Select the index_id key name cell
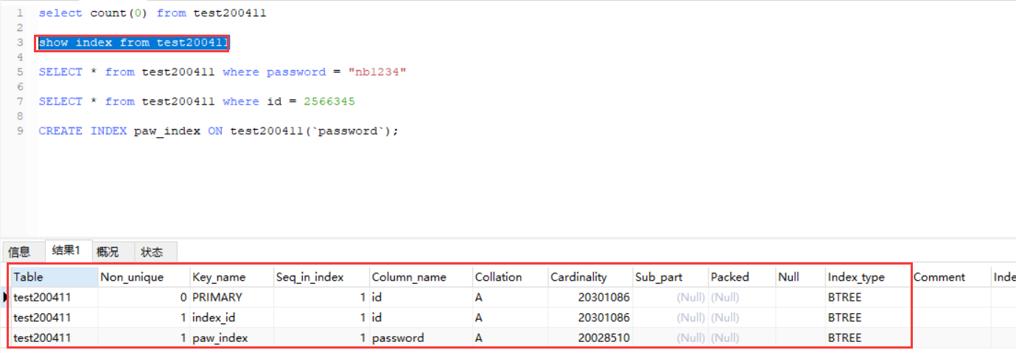This screenshot has height=353, width=1016. click(x=231, y=318)
